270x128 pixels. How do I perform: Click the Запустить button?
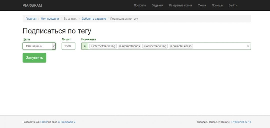click(x=34, y=58)
